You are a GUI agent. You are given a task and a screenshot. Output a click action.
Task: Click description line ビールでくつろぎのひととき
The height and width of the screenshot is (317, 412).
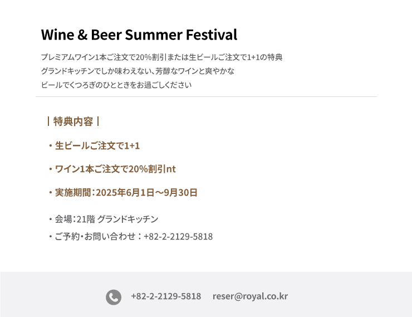pos(116,85)
